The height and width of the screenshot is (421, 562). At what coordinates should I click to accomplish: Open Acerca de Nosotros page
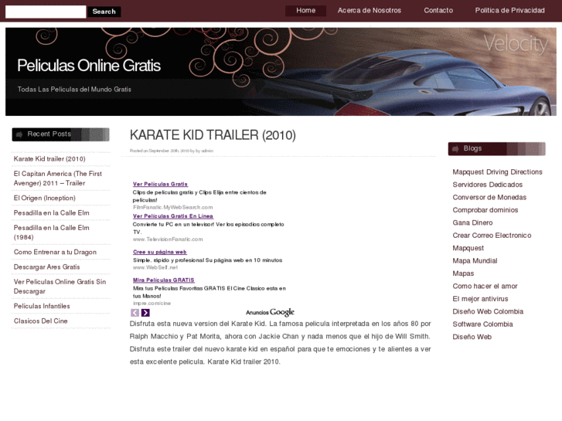coord(370,10)
